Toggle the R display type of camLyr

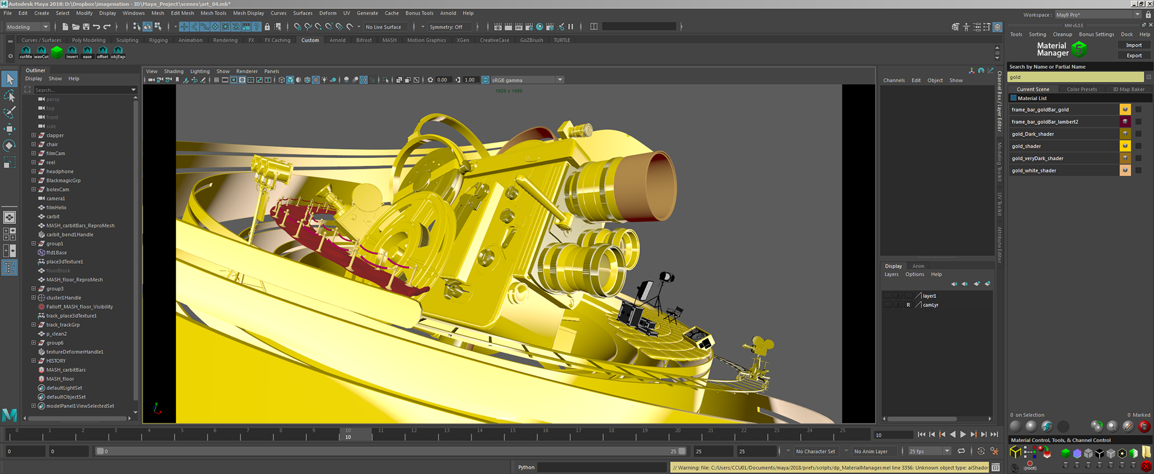click(908, 305)
